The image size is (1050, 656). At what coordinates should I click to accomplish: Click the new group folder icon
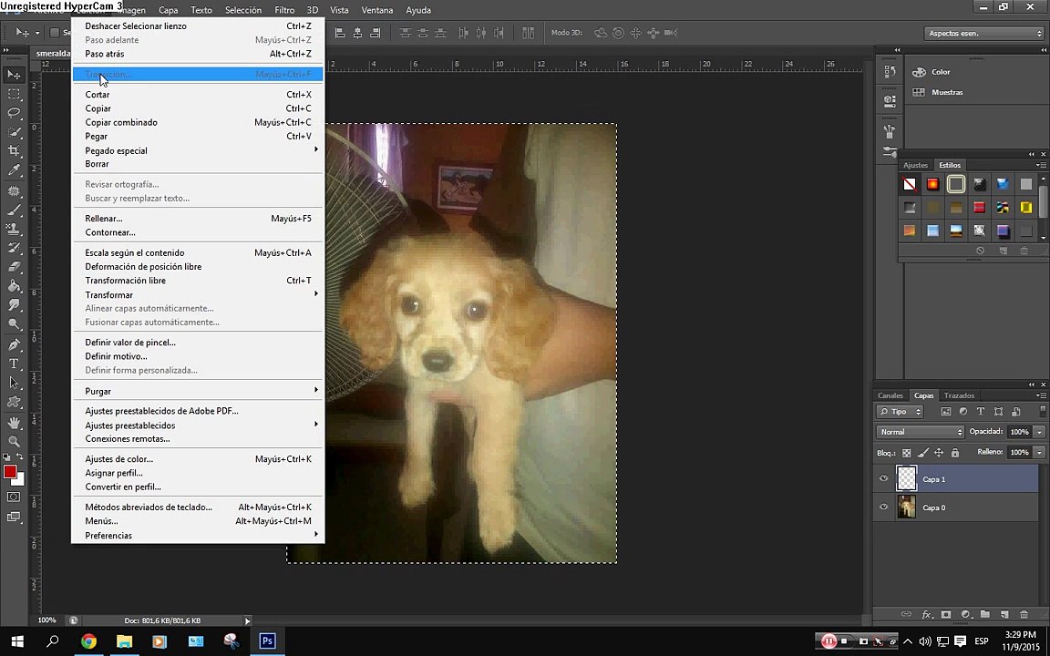(985, 614)
